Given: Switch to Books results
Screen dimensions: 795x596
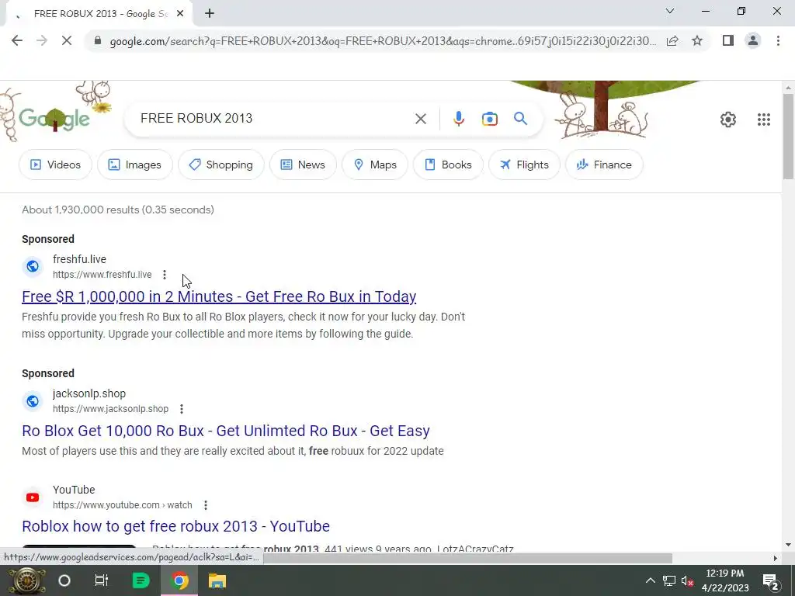Looking at the screenshot, I should coord(448,165).
